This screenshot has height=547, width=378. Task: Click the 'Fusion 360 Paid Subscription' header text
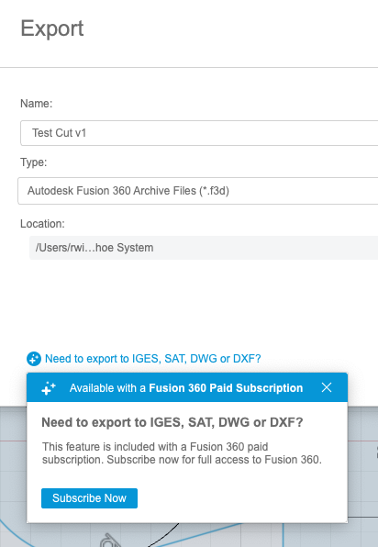226,388
